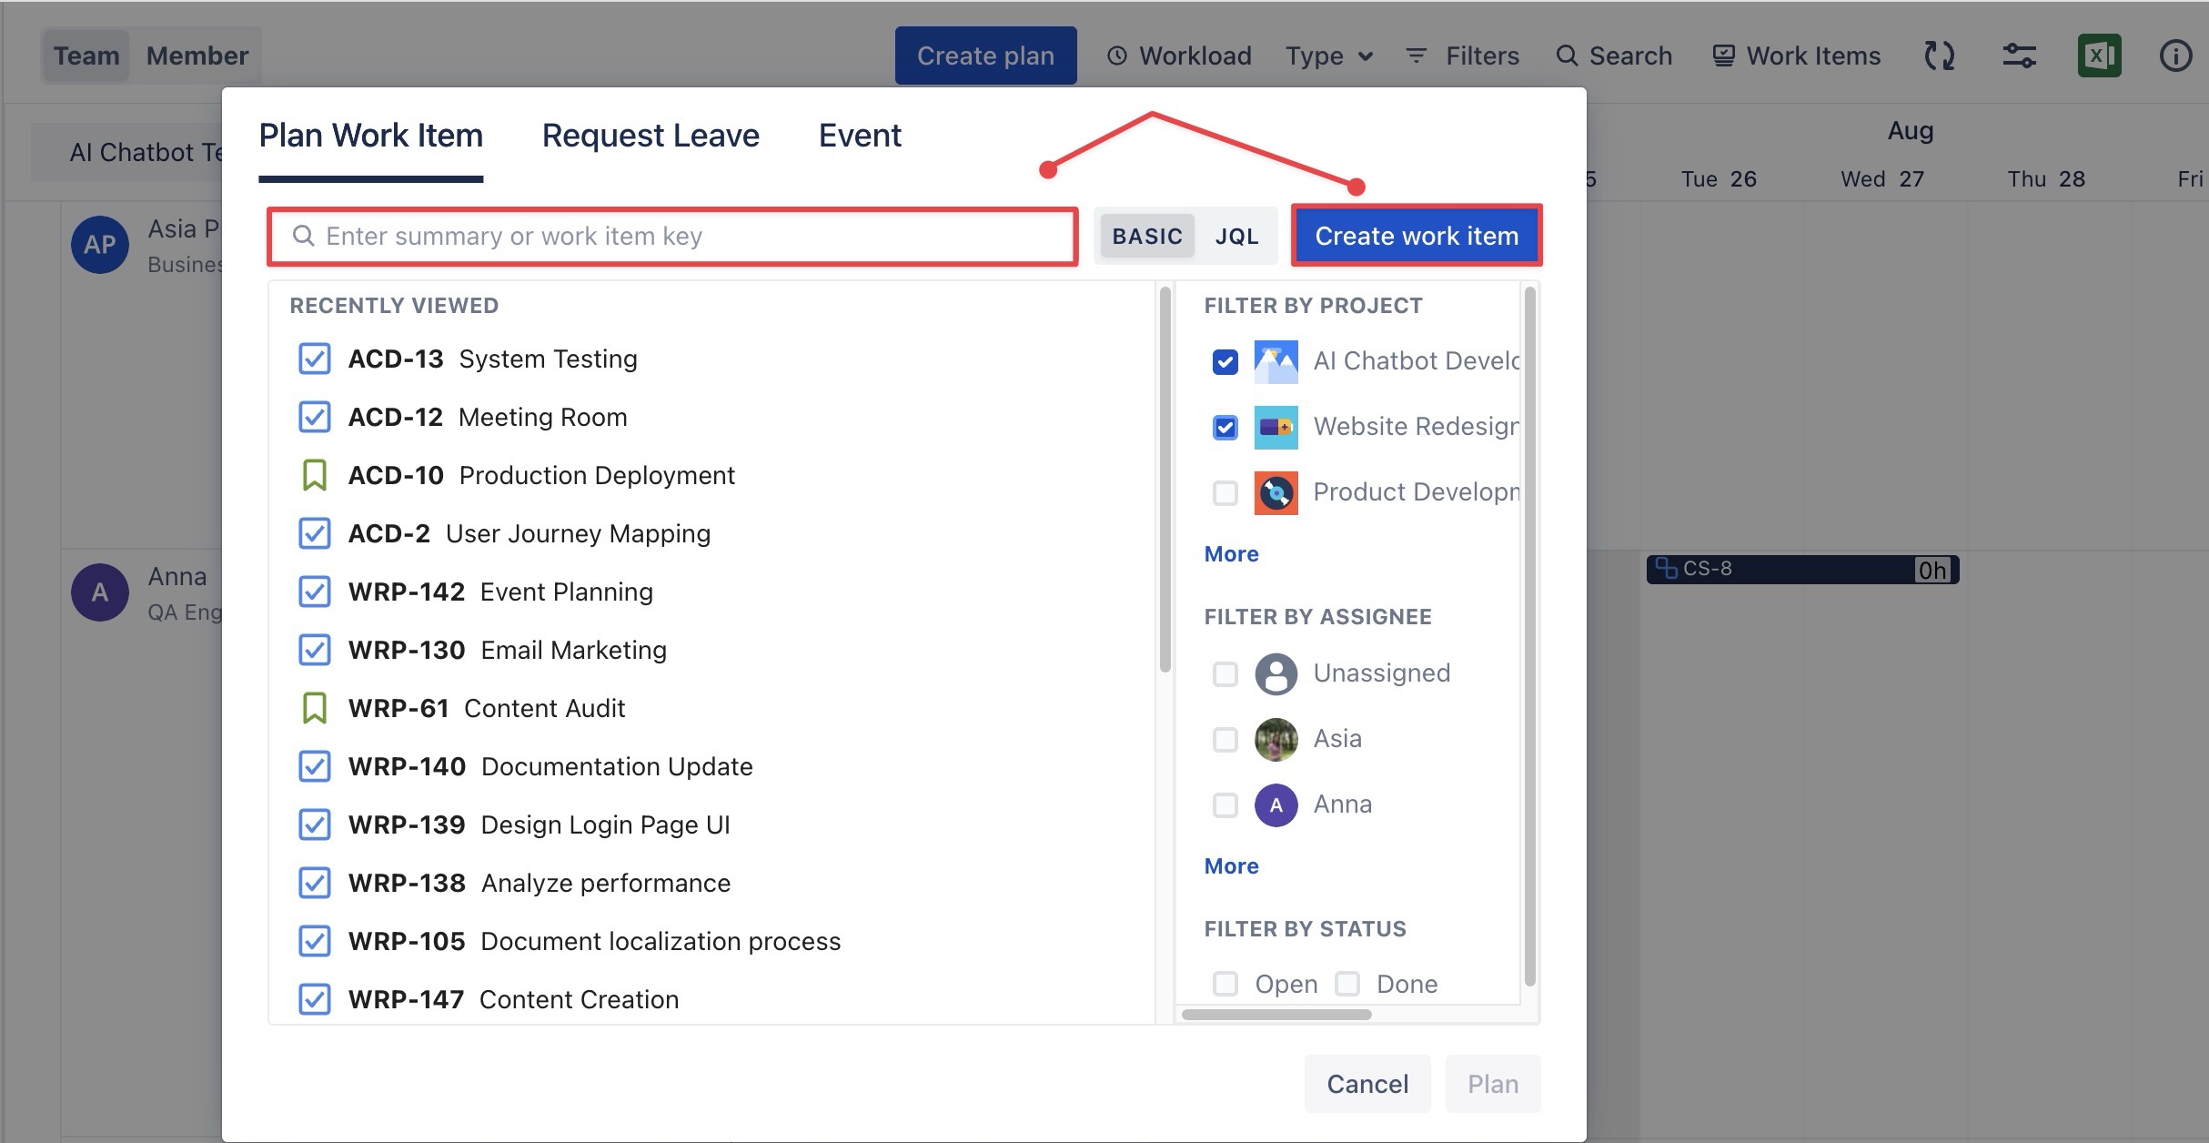
Task: Click the Product Development project icon
Action: point(1276,493)
